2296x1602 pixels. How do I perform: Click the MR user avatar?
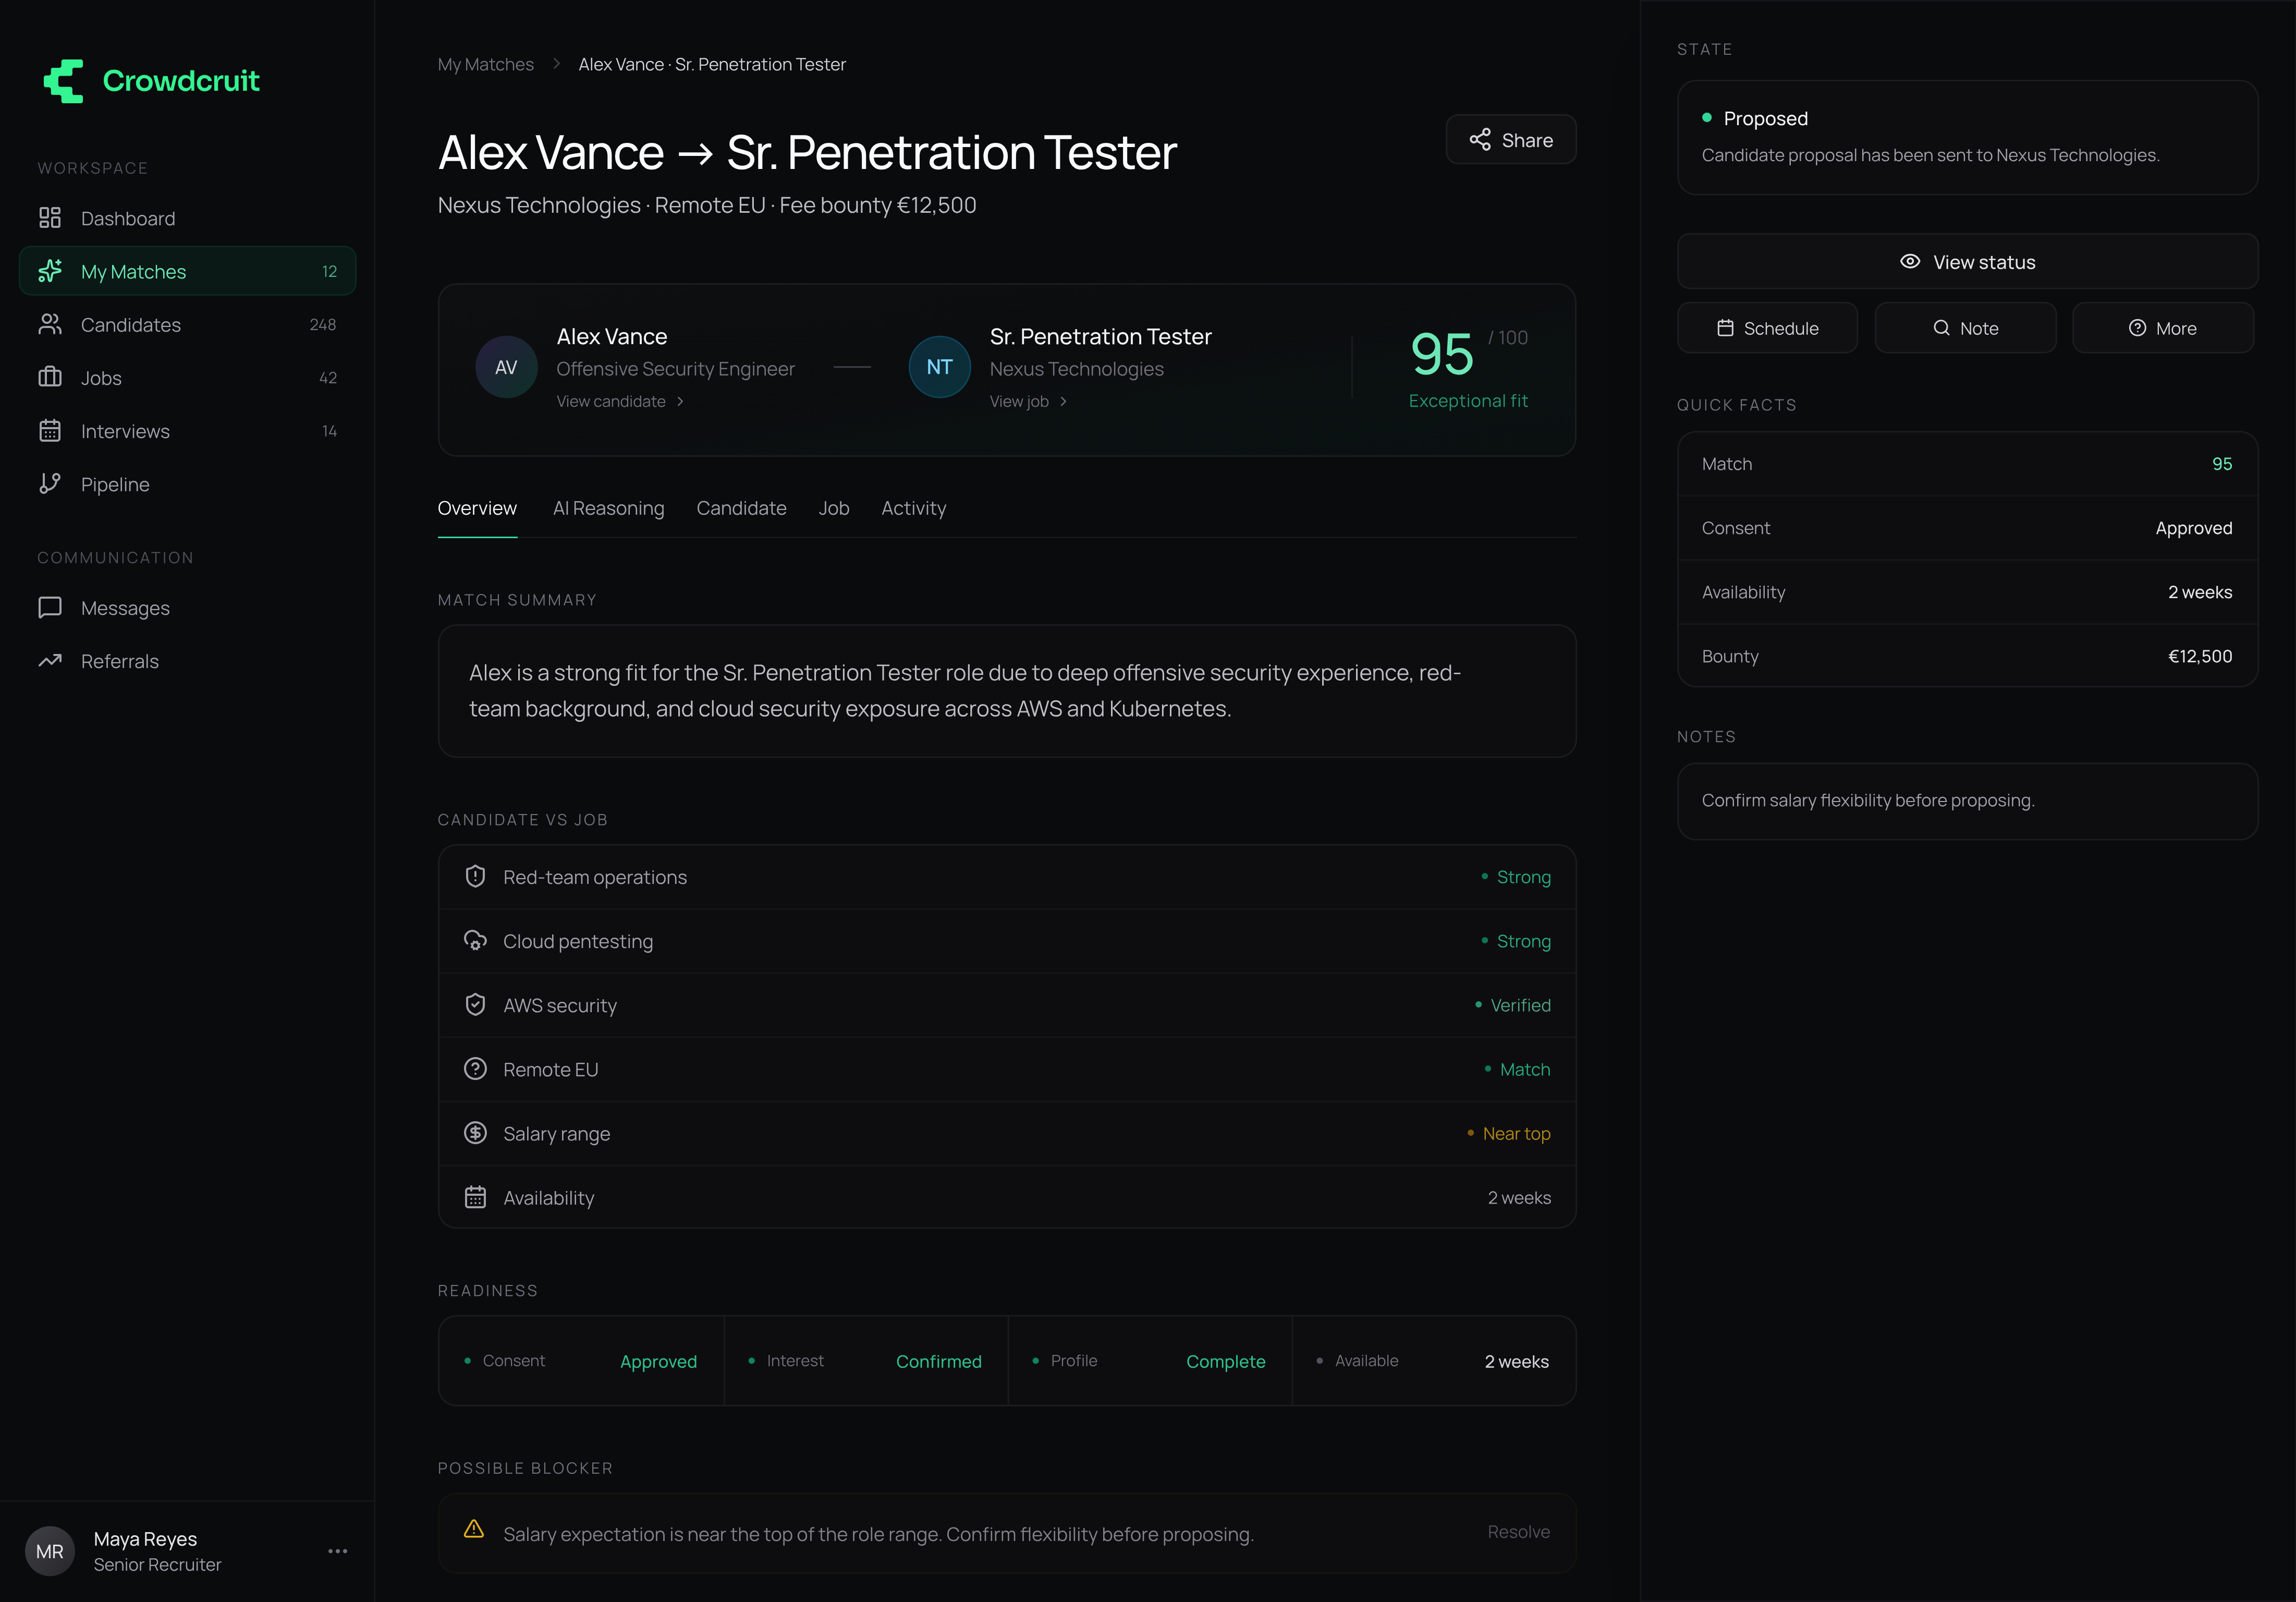coord(50,1551)
